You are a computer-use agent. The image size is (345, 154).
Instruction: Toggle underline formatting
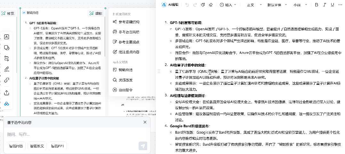click(x=332, y=5)
